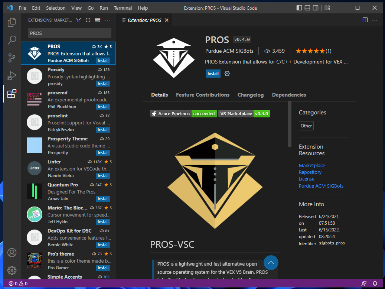
Task: Install the PROS extension from the list
Action: (x=103, y=61)
